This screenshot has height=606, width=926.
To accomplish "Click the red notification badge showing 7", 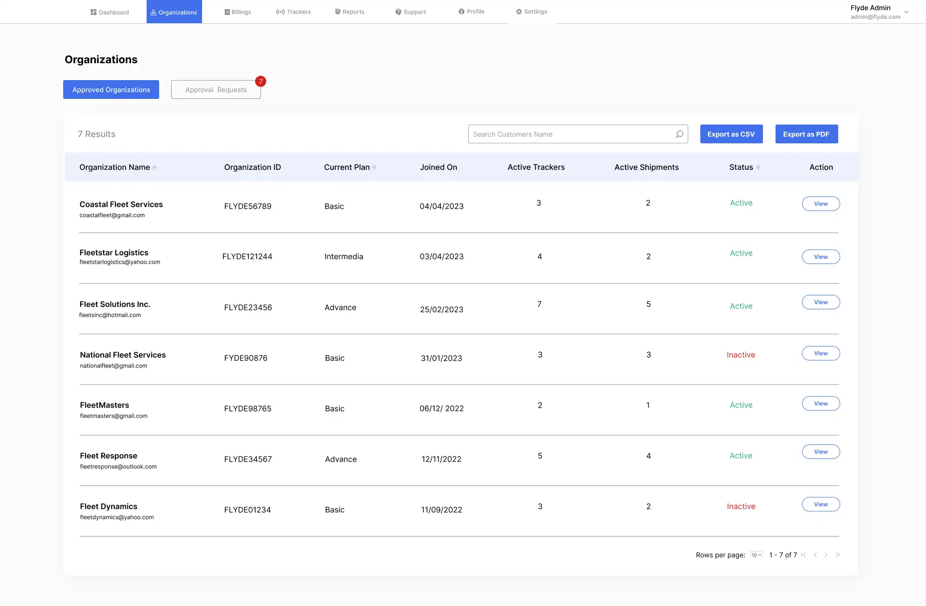I will tap(260, 82).
